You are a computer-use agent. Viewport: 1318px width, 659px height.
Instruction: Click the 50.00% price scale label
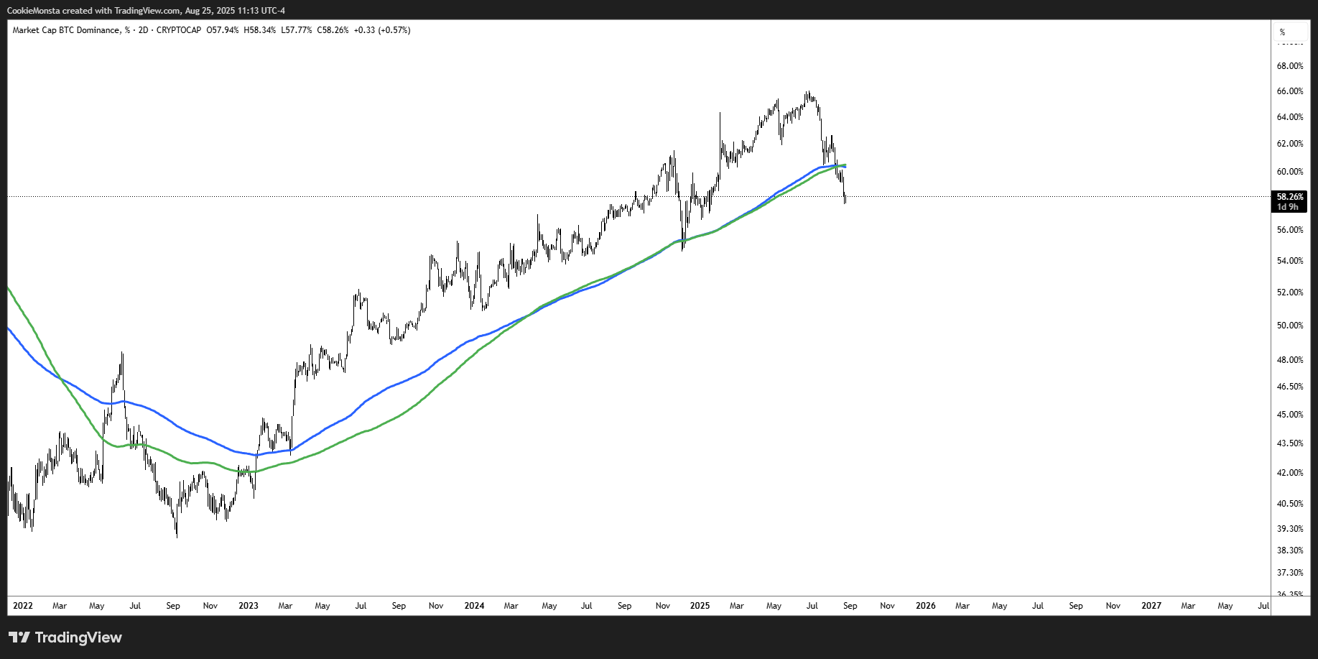pyautogui.click(x=1289, y=326)
